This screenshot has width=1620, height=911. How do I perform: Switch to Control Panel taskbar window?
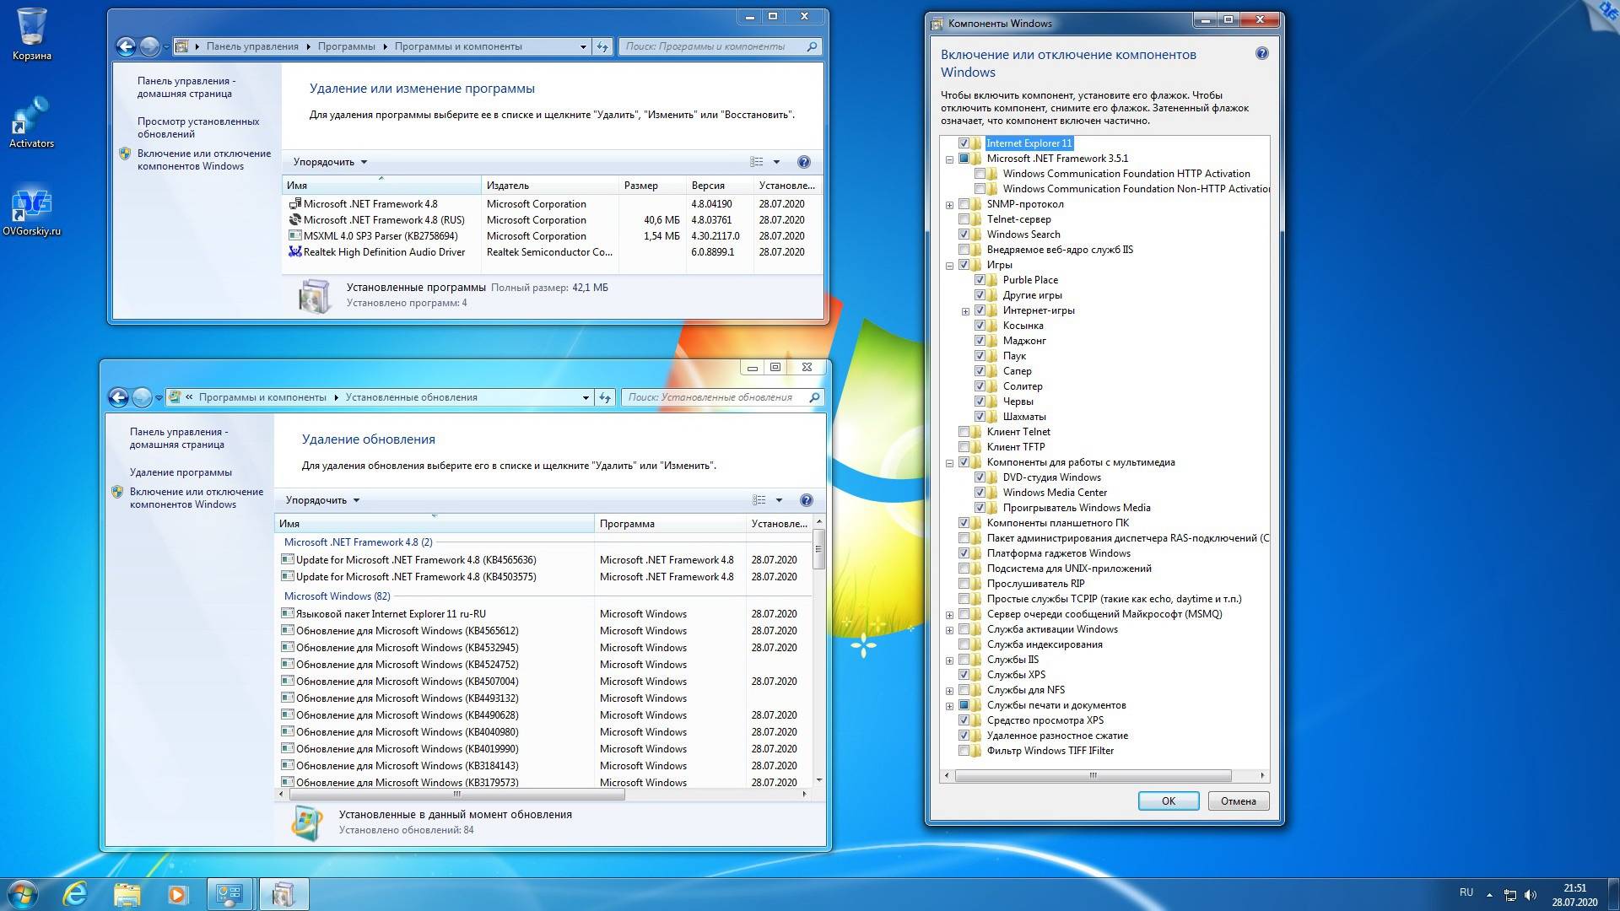coord(229,894)
